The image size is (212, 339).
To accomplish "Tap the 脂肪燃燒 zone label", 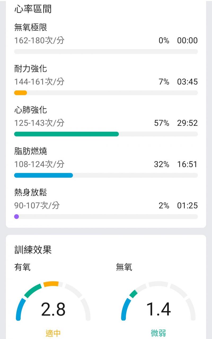I will pos(31,151).
